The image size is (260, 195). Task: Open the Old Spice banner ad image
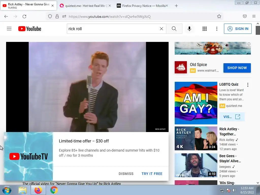tap(213, 48)
